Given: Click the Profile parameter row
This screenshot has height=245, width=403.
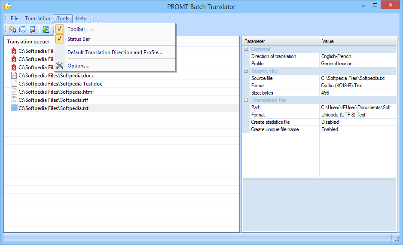Looking at the screenshot, I should click(284, 64).
